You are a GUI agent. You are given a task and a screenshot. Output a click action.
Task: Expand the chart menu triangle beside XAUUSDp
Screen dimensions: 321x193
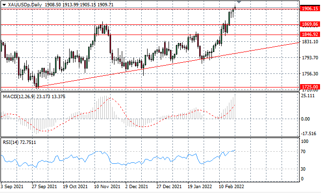[x=4, y=5]
